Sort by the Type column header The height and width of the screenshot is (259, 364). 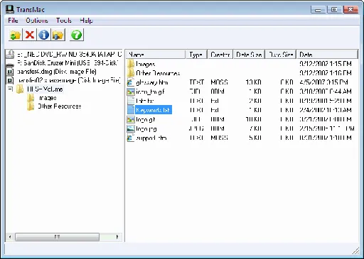tap(196, 55)
